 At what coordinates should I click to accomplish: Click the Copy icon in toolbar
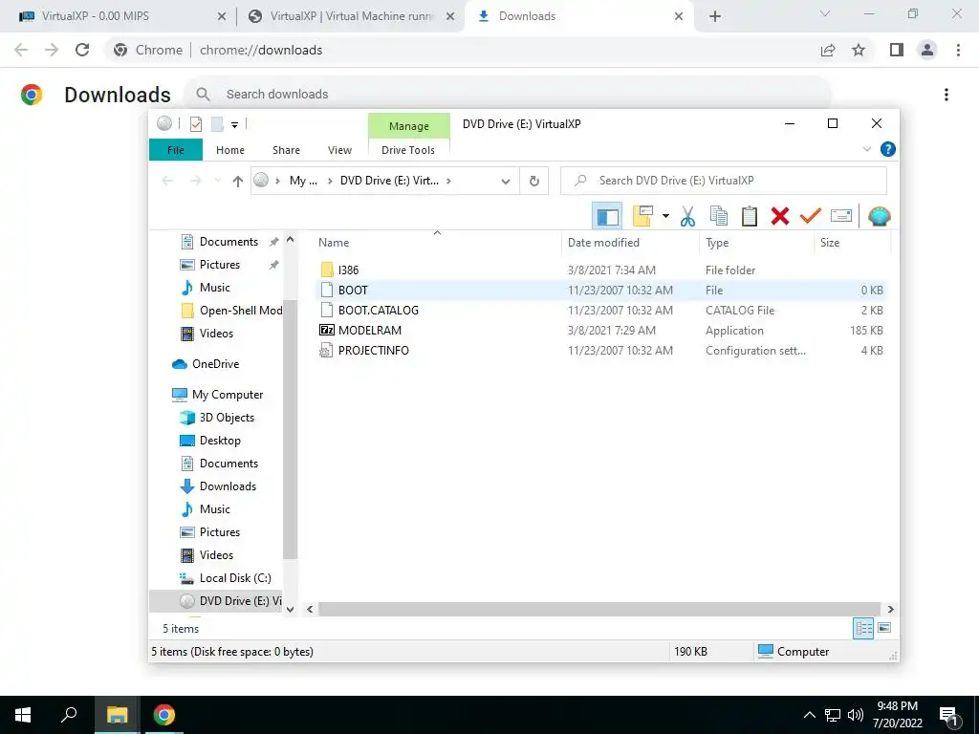pyautogui.click(x=719, y=217)
